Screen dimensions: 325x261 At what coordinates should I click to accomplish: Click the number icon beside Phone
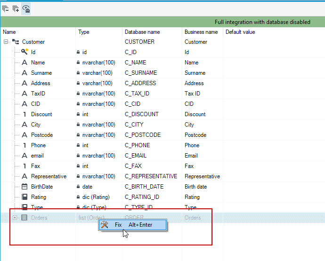click(x=24, y=145)
